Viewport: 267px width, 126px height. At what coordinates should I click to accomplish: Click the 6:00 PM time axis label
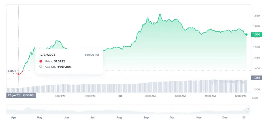pyautogui.click(x=60, y=96)
